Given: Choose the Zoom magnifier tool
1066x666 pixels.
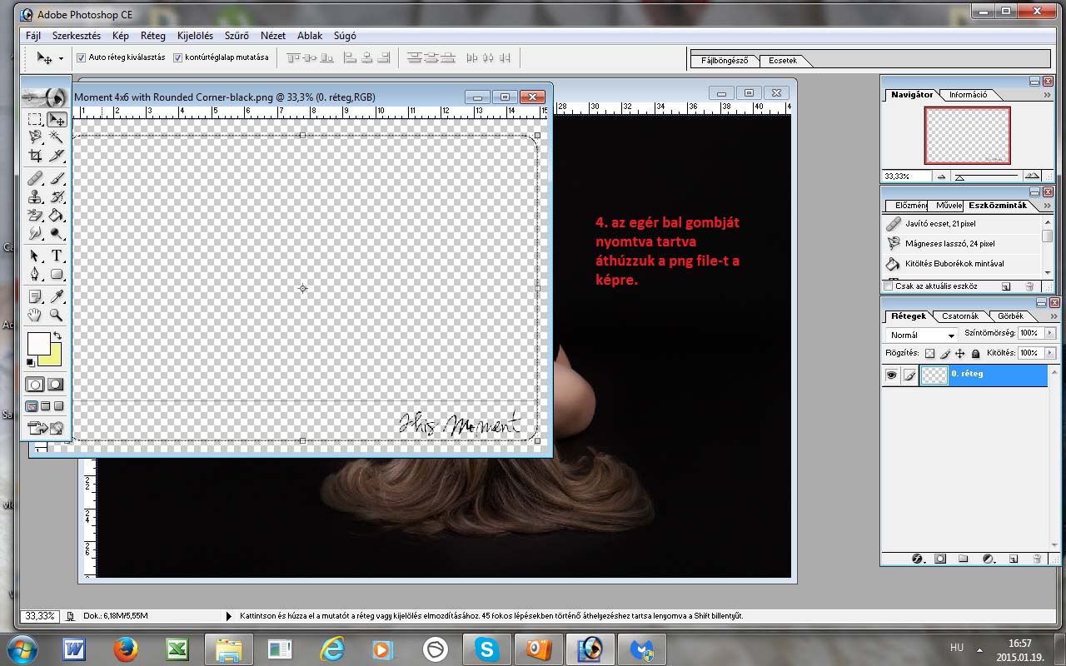Looking at the screenshot, I should 57,315.
